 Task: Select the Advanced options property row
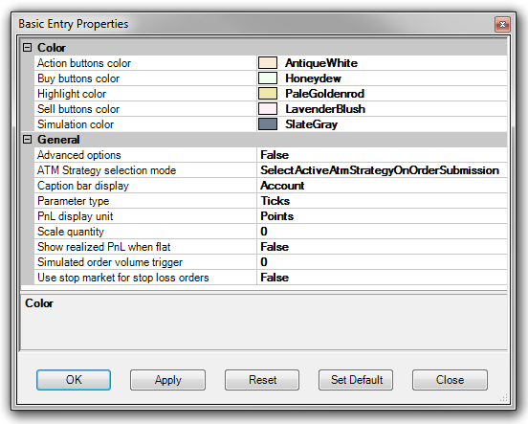(x=145, y=155)
